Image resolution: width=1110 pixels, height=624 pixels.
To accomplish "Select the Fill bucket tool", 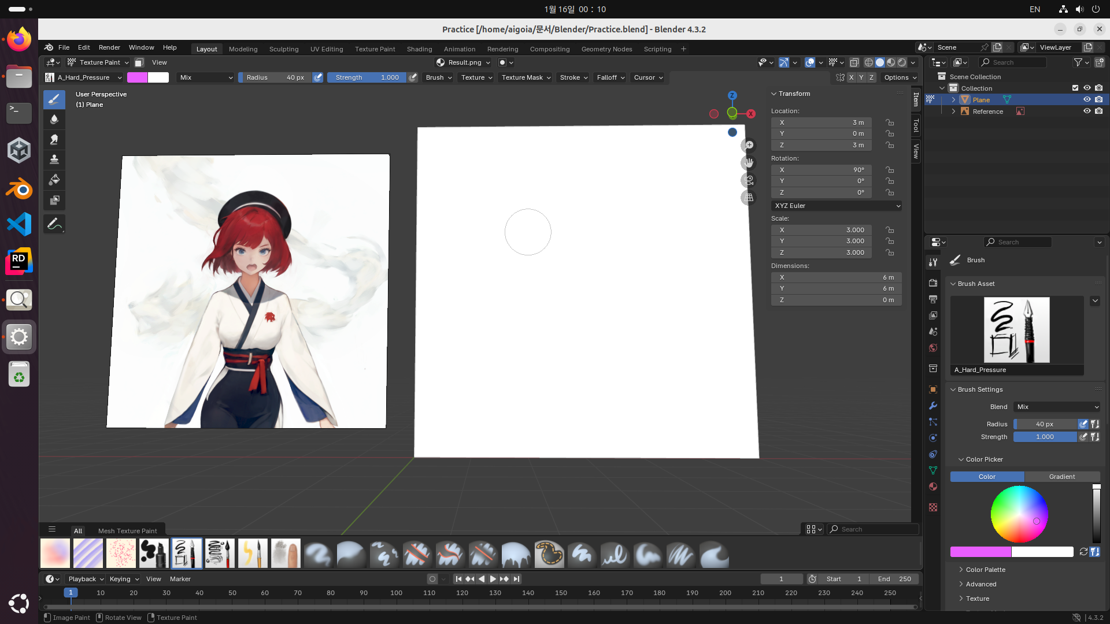I will 54,180.
